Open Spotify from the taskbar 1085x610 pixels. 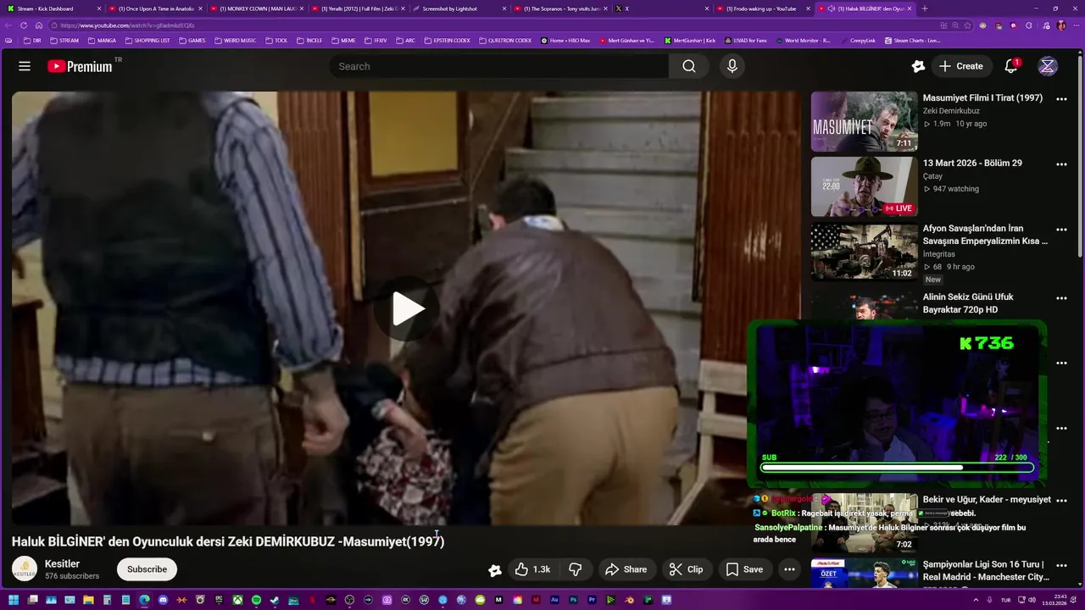pos(256,600)
